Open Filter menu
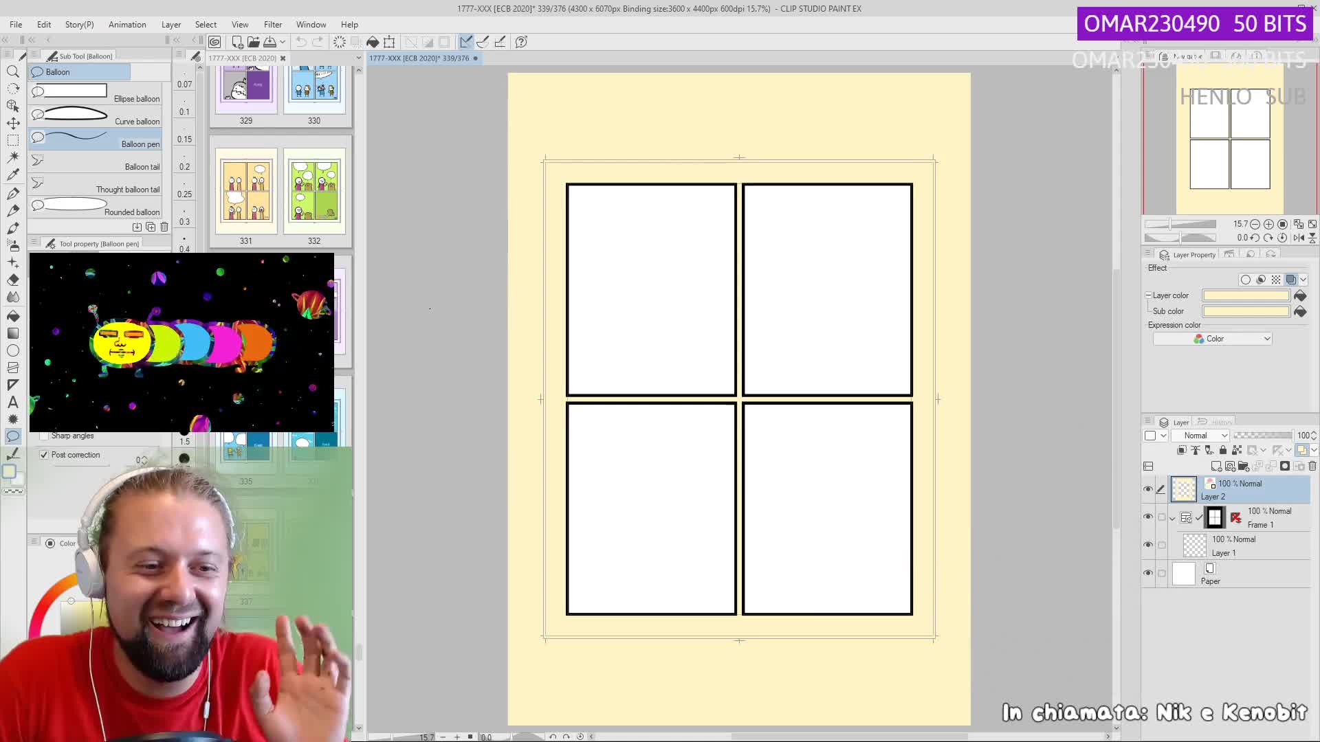This screenshot has width=1320, height=742. (273, 25)
